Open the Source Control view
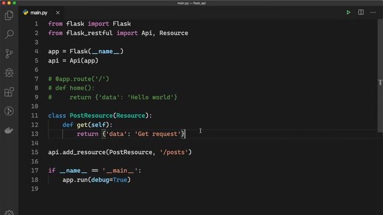This screenshot has height=215, width=383. pos(9,53)
